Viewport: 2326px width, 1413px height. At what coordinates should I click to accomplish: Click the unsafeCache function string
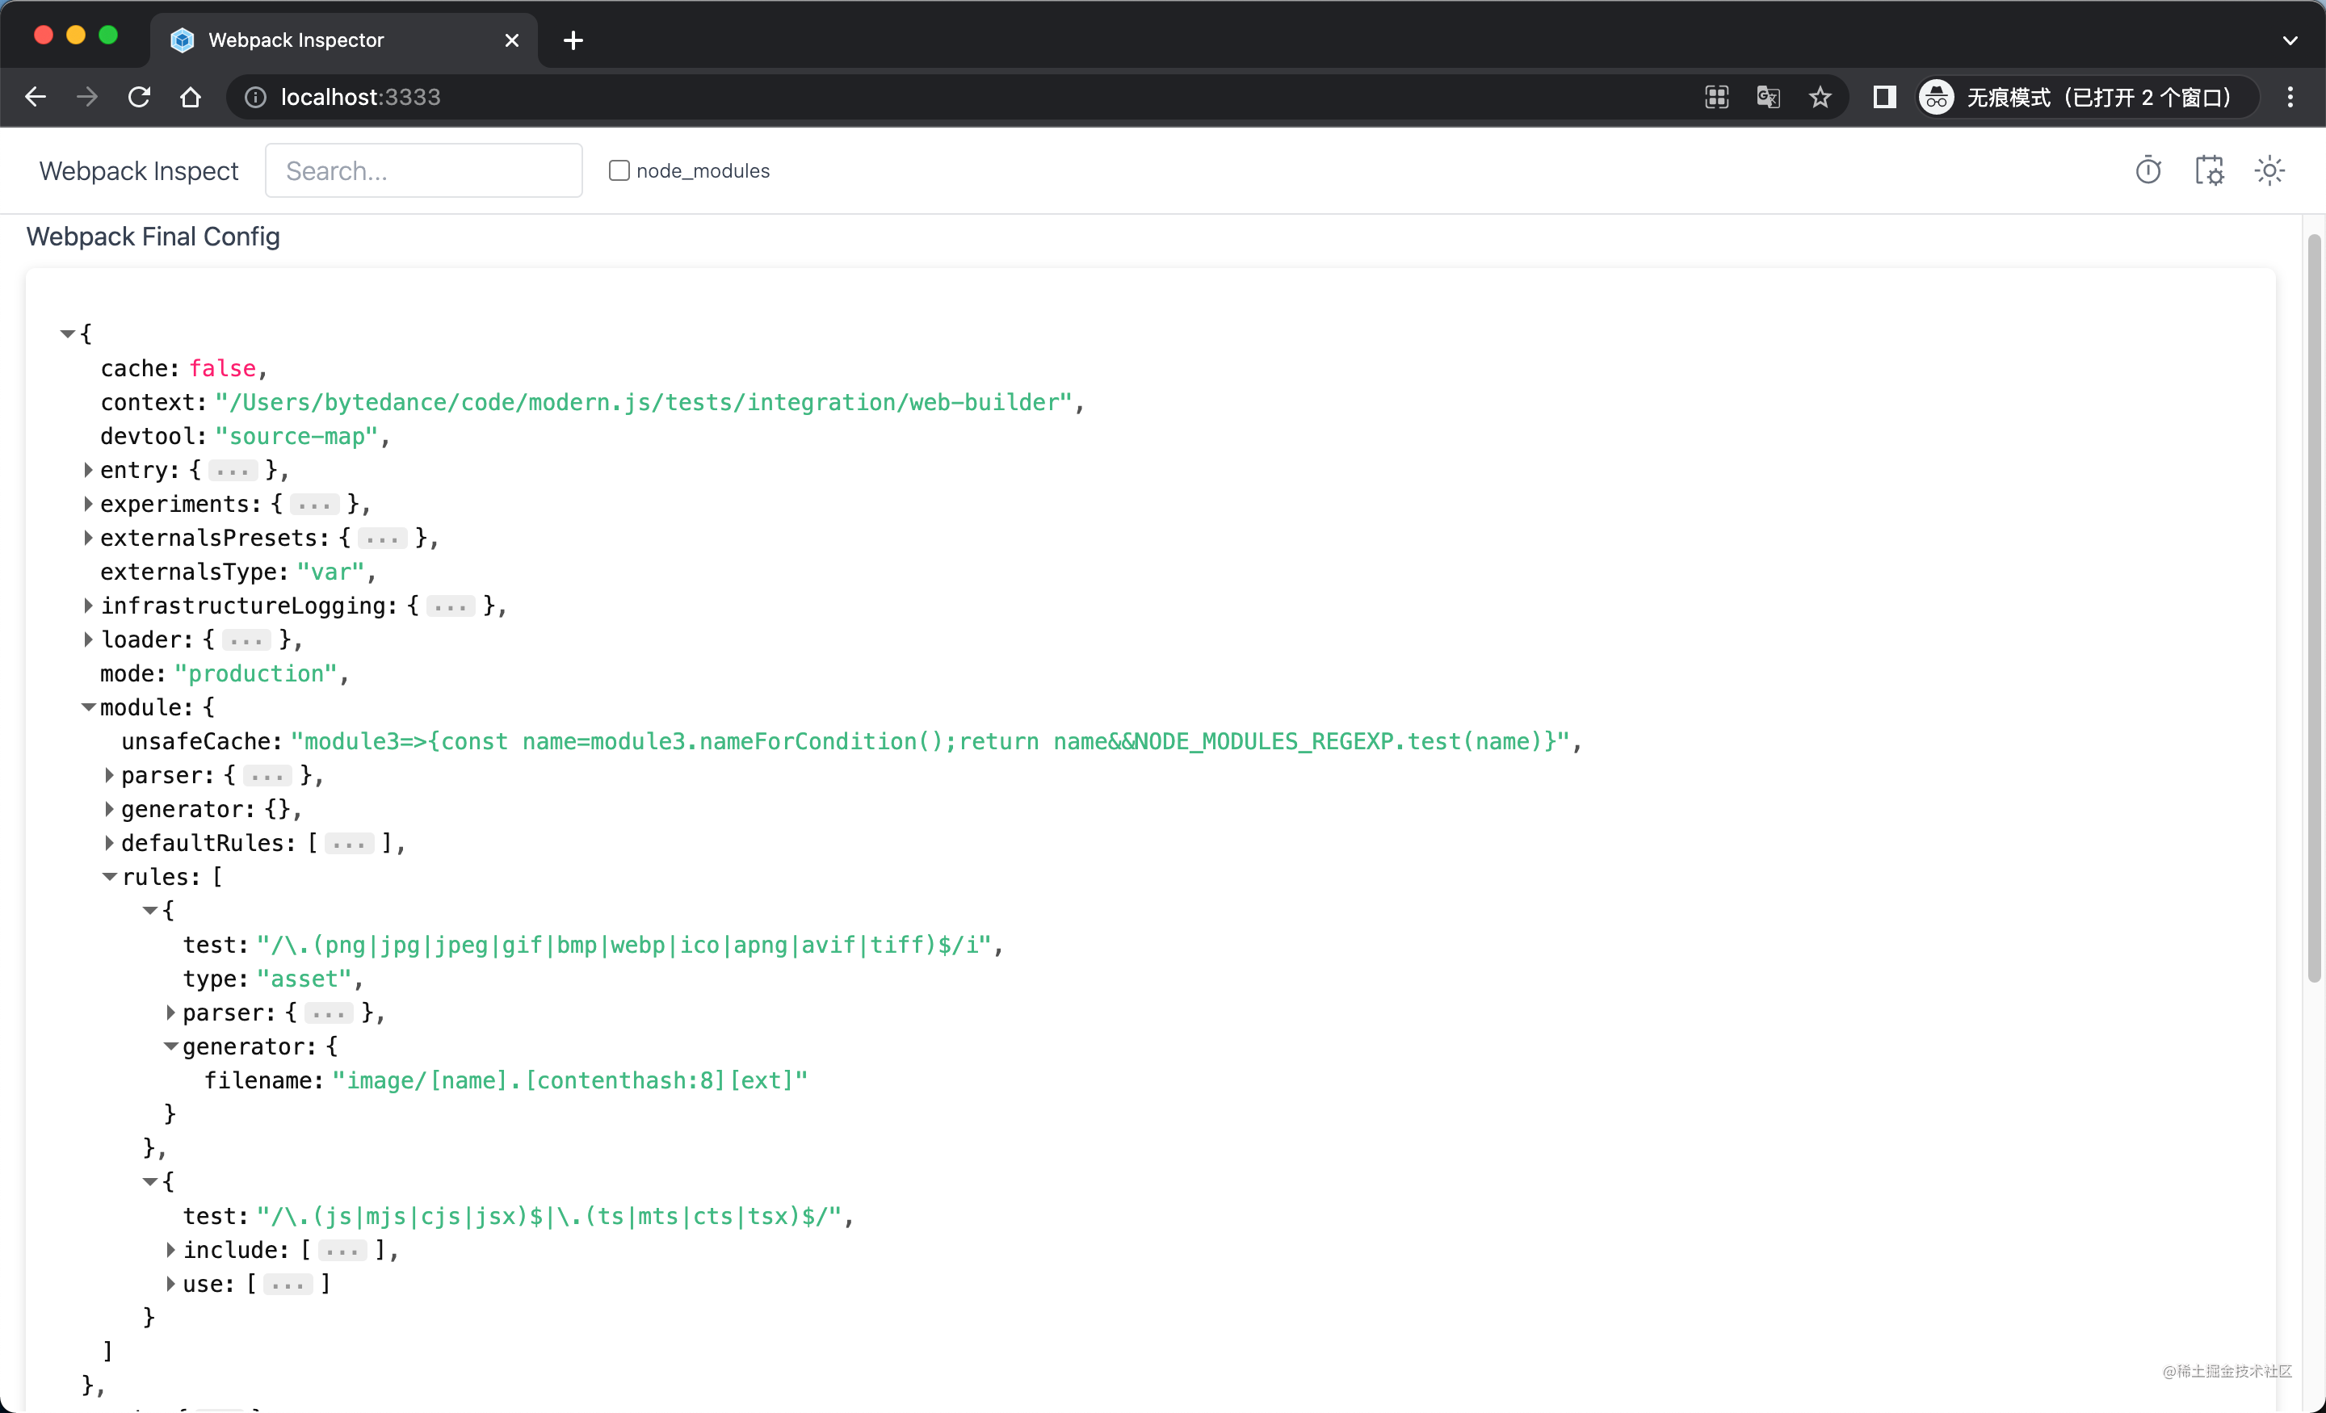(x=930, y=742)
